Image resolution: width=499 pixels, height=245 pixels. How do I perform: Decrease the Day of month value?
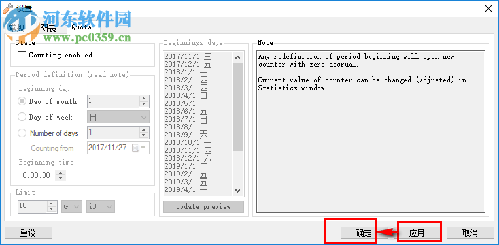click(144, 105)
